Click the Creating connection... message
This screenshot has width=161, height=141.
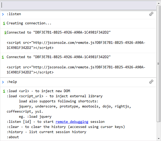click(29, 23)
